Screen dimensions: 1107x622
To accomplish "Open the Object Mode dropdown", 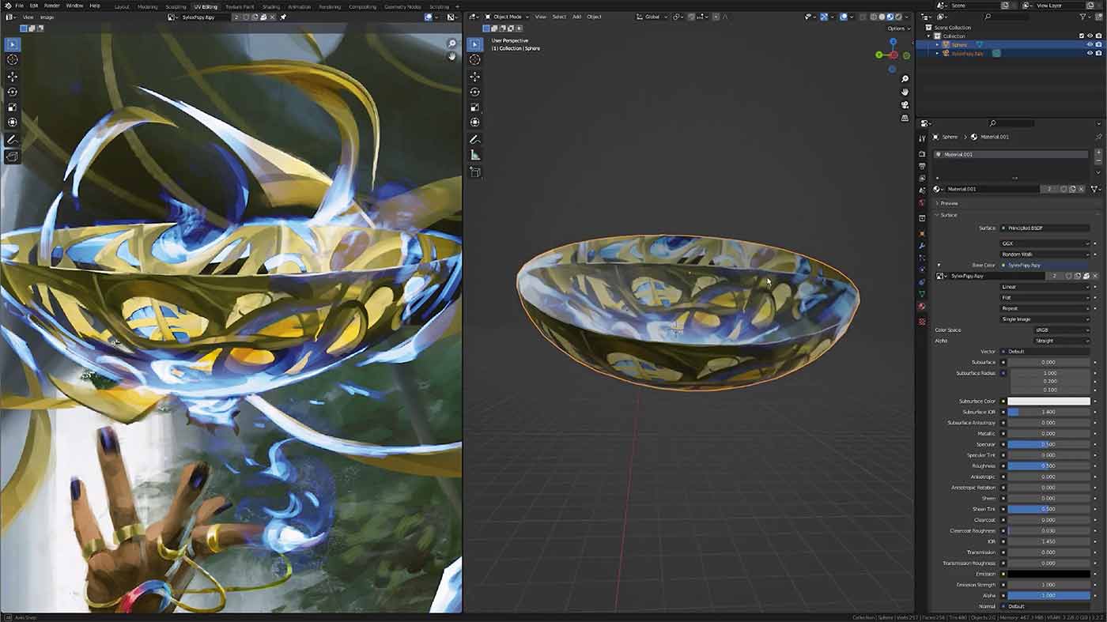I will click(506, 17).
